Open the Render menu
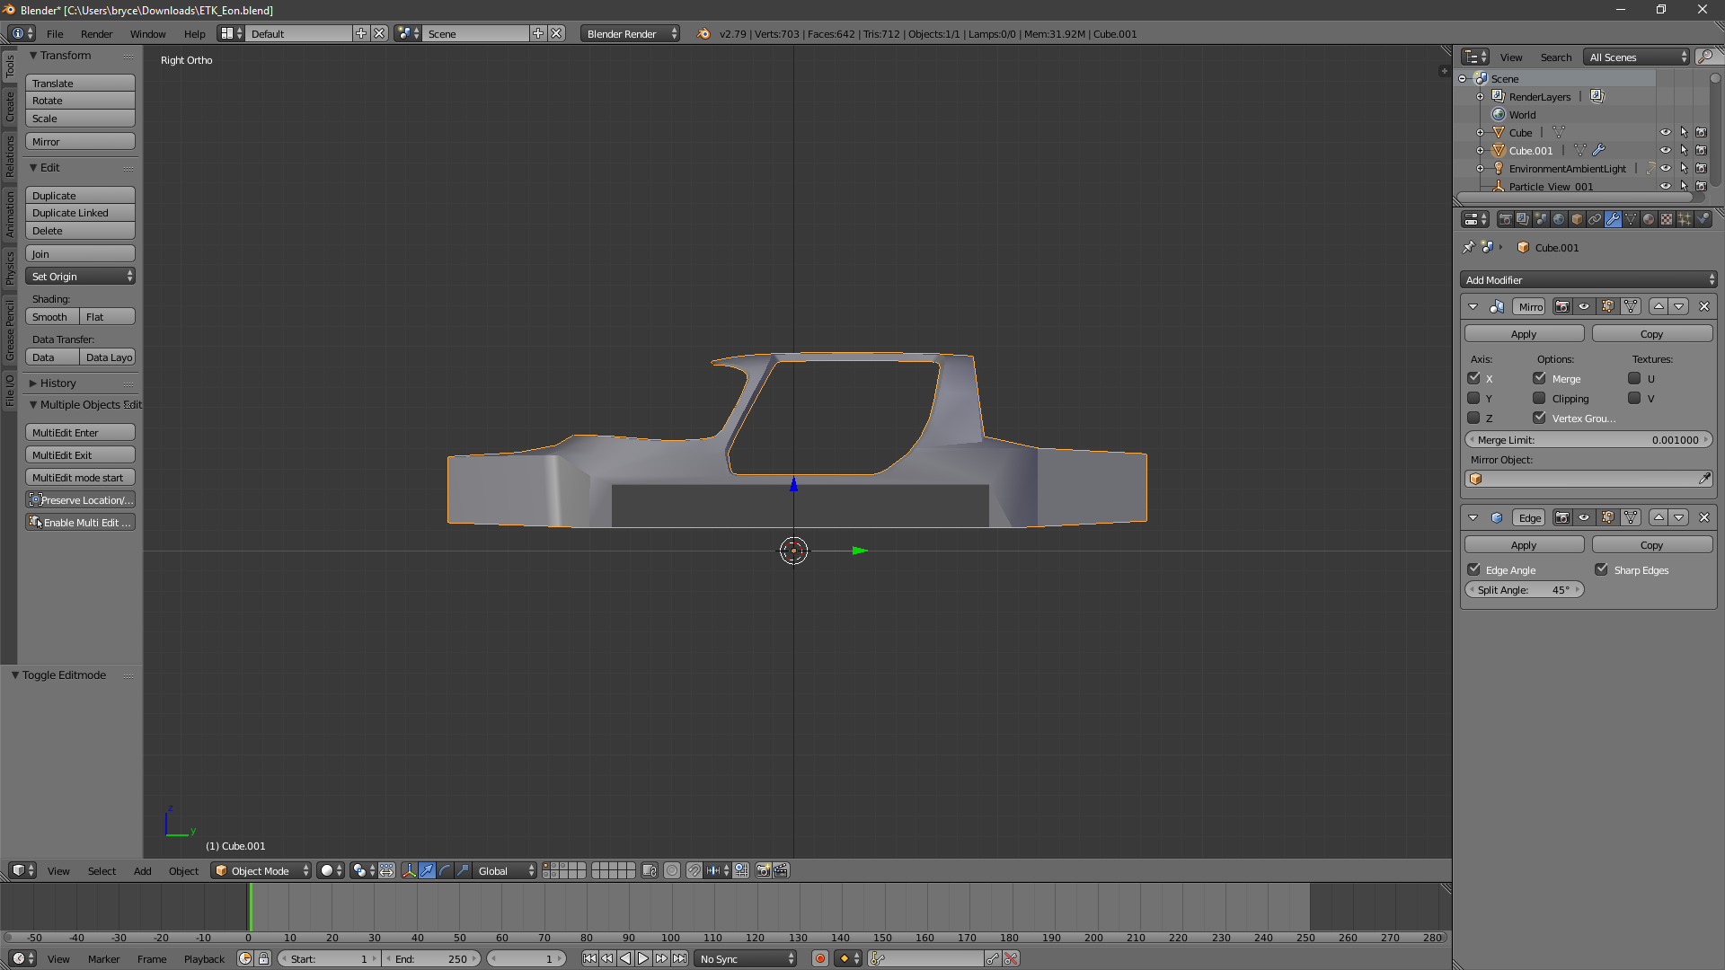The image size is (1725, 970). coord(96,33)
